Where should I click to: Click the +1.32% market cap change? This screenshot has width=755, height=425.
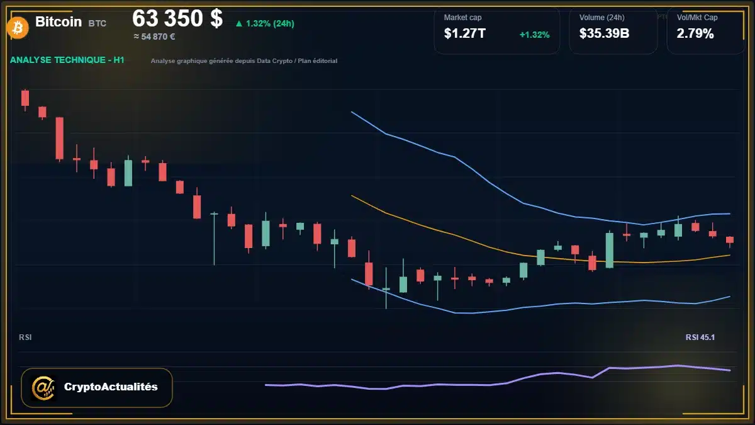pyautogui.click(x=535, y=35)
